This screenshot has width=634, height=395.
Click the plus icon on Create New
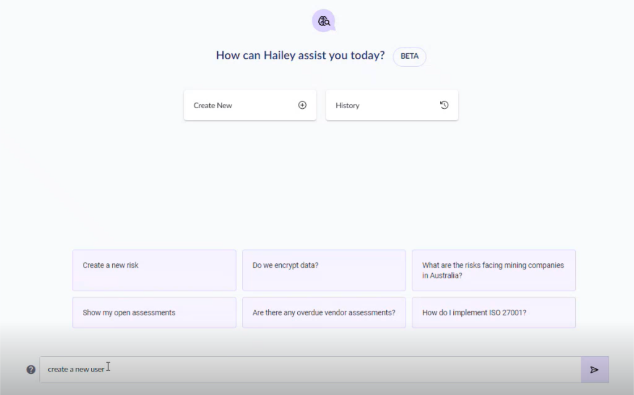(x=302, y=105)
